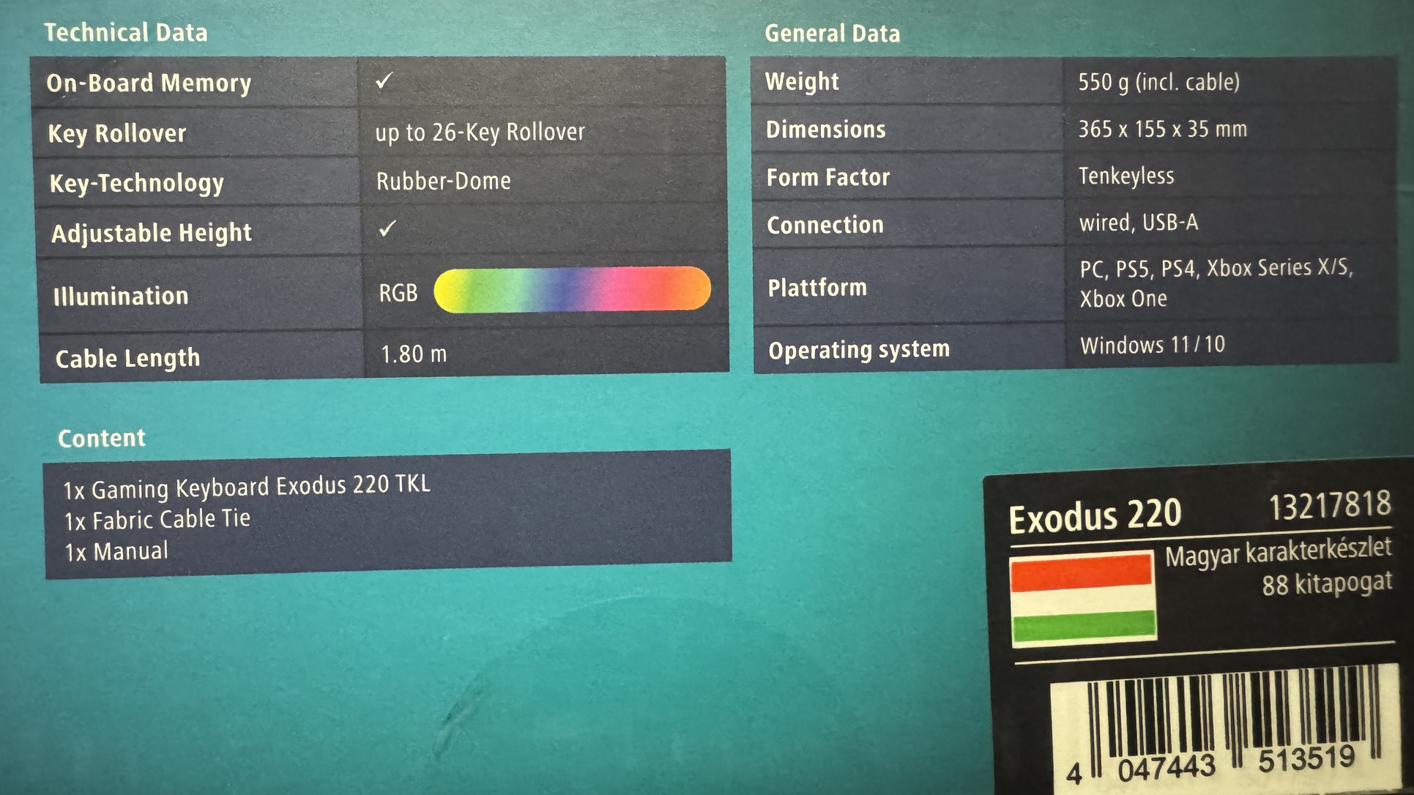Viewport: 1414px width, 795px height.
Task: Click the 1.80 m cable length value
Action: point(413,355)
